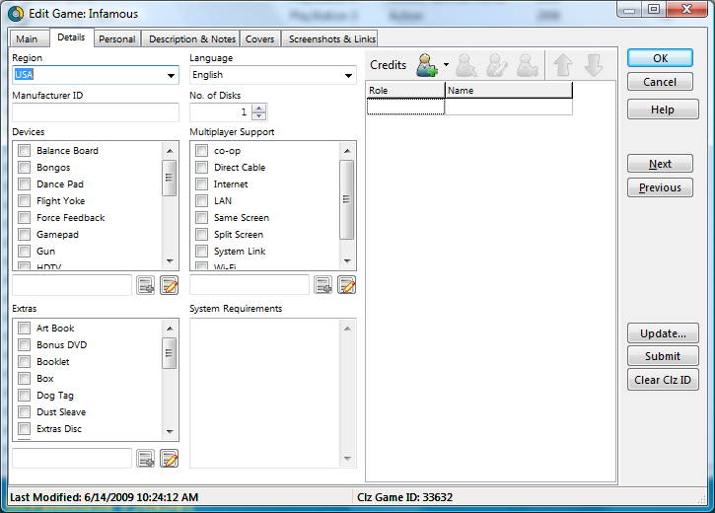
Task: Click the new-device text field under Devices
Action: [x=72, y=285]
